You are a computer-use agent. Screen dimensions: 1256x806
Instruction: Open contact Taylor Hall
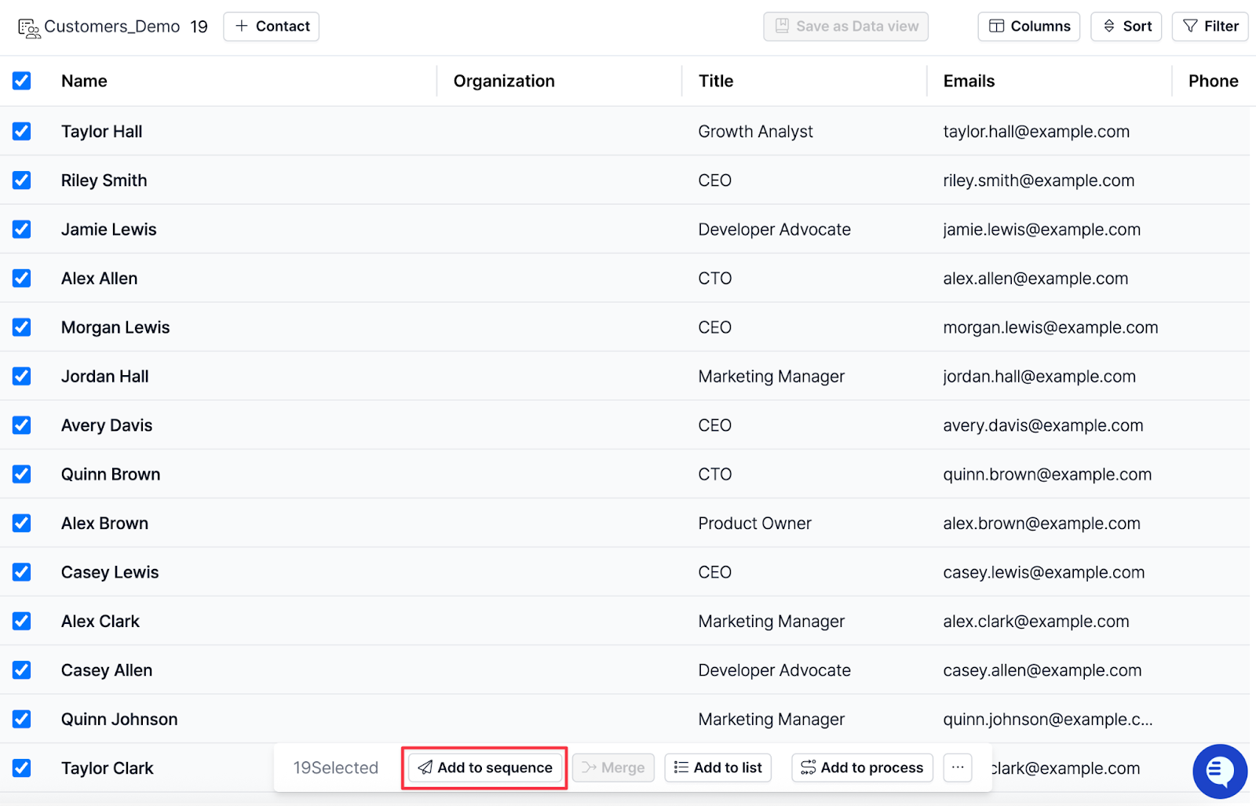tap(102, 131)
